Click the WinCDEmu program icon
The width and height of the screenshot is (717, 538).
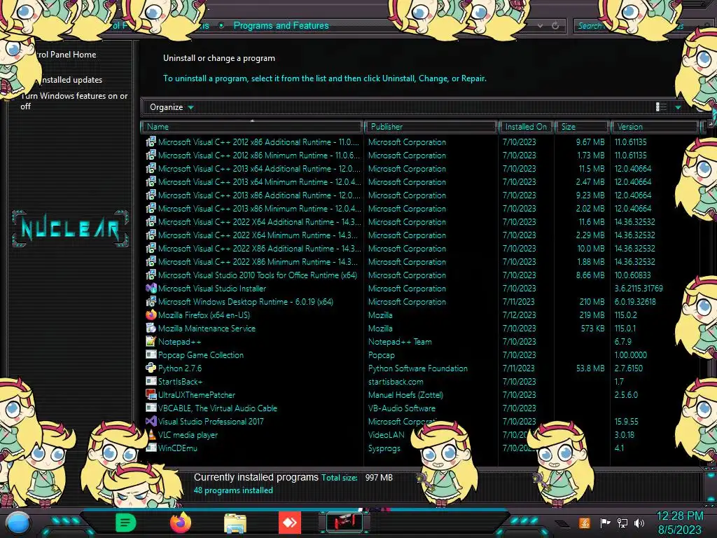coord(151,448)
